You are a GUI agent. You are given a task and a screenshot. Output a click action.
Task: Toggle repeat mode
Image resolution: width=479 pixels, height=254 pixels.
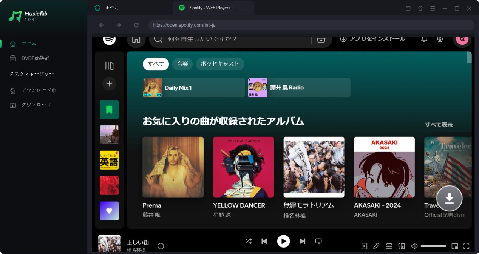click(x=318, y=241)
